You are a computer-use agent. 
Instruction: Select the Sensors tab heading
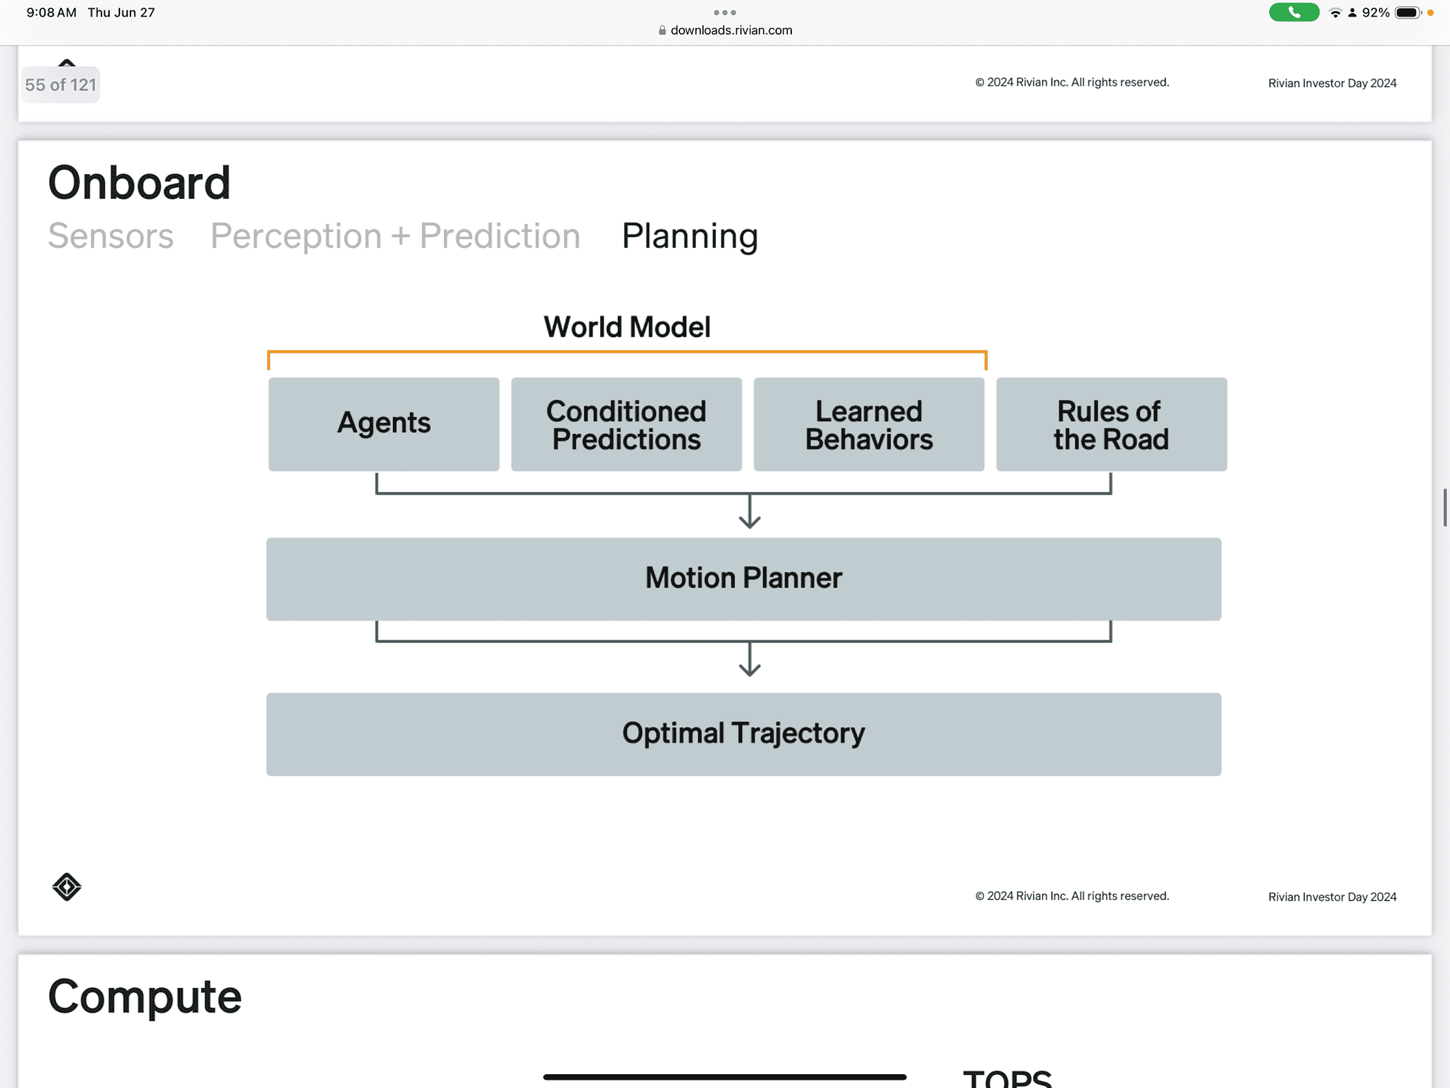(x=110, y=236)
